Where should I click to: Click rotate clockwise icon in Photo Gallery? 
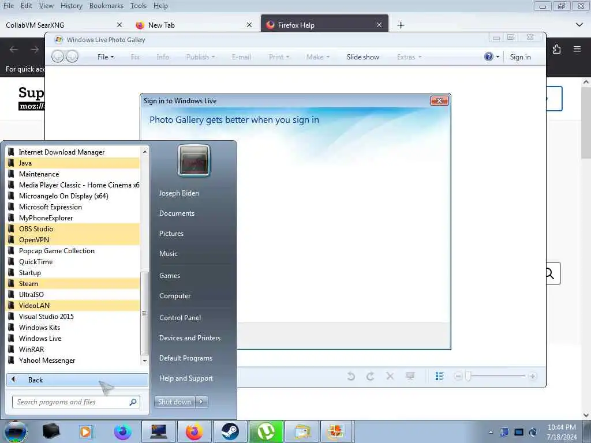coord(370,376)
